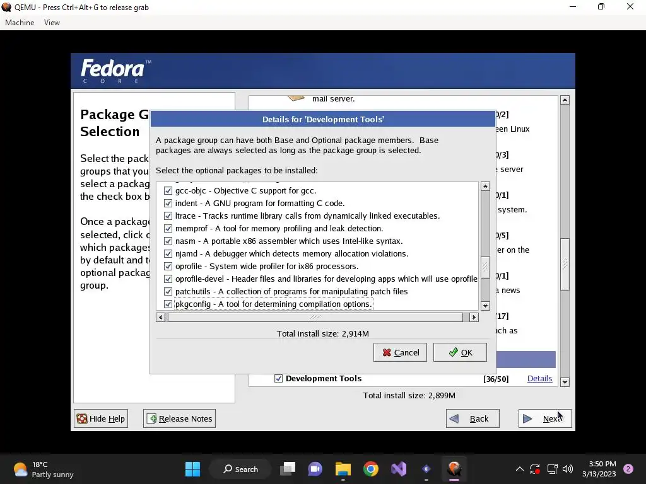The image size is (646, 484).
Task: Toggle the oprofile-devel checkbox
Action: point(168,279)
